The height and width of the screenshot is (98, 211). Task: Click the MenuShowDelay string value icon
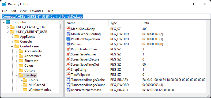tap(68, 29)
